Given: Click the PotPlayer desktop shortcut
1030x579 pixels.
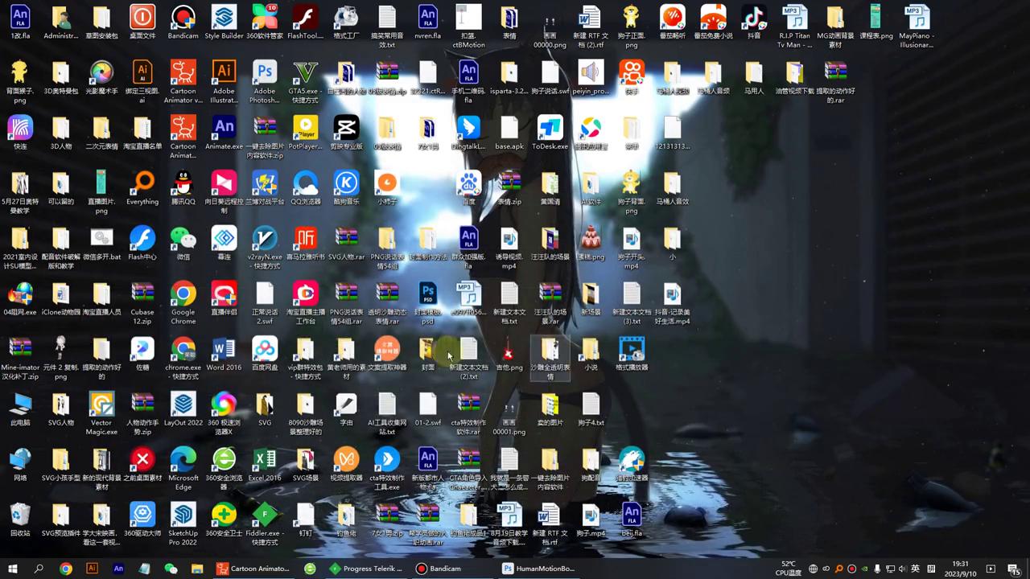Looking at the screenshot, I should 305,128.
